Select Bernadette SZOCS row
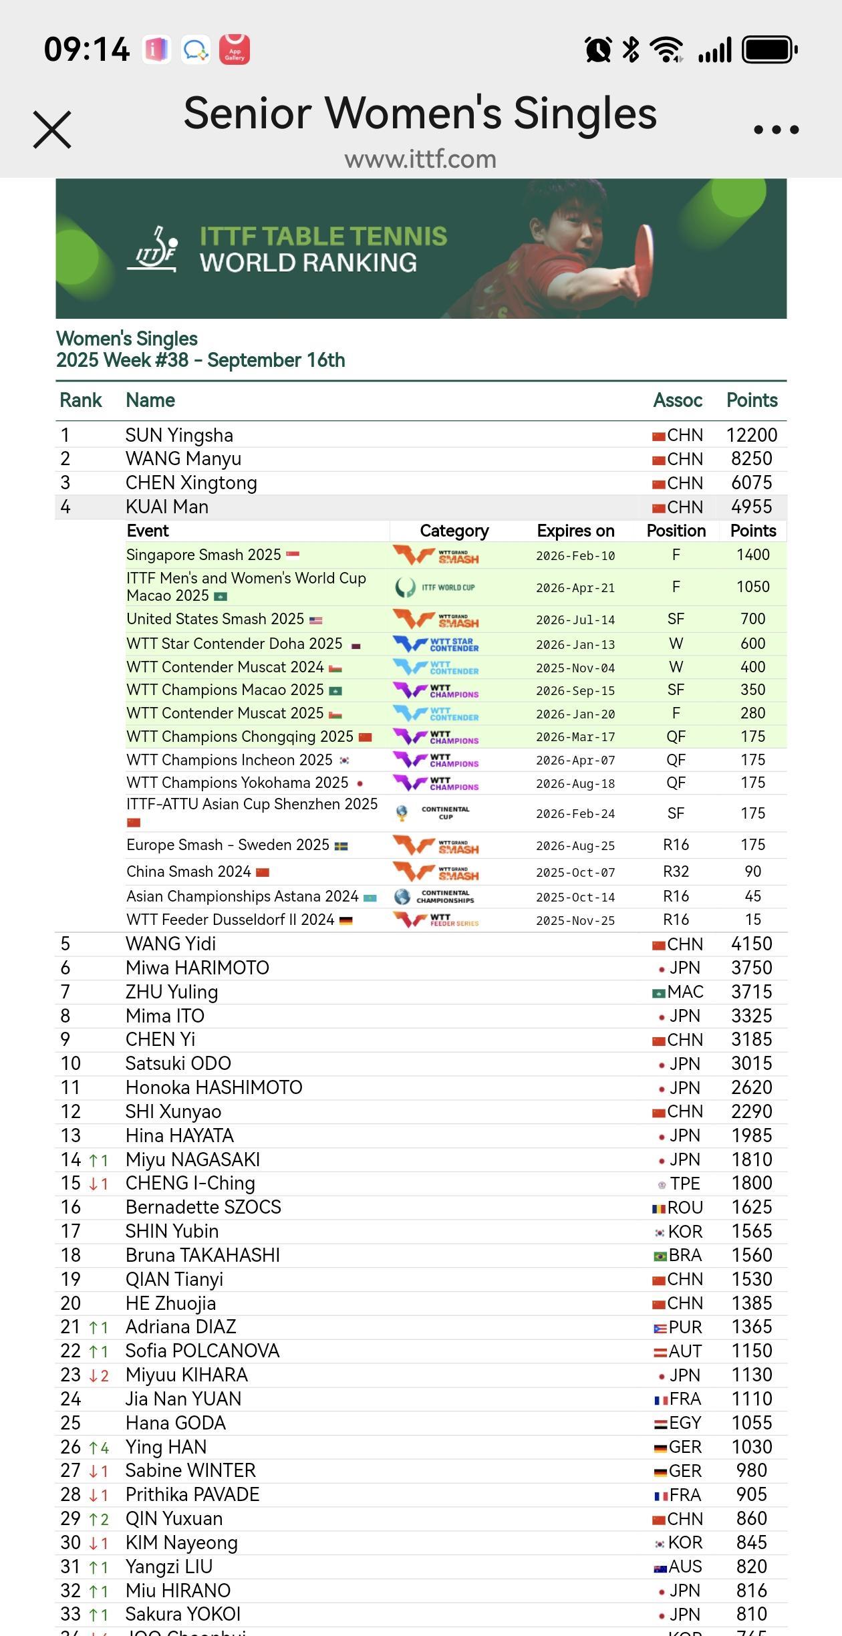Image resolution: width=842 pixels, height=1636 pixels. (421, 1207)
